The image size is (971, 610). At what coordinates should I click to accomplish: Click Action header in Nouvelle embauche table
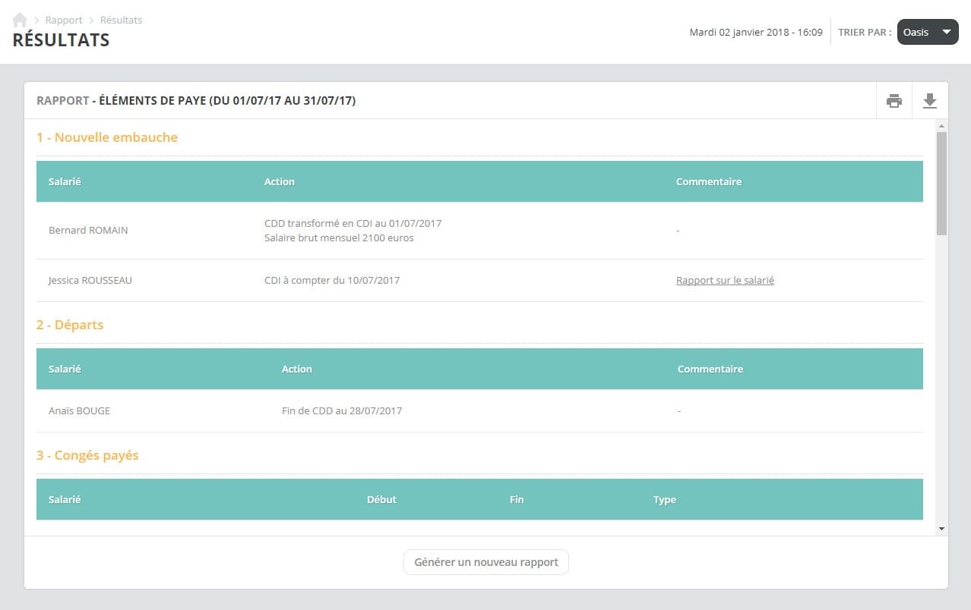coord(280,181)
